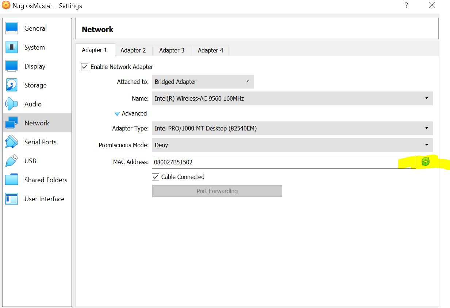The image size is (450, 308).
Task: Open the Display settings page
Action: click(35, 66)
